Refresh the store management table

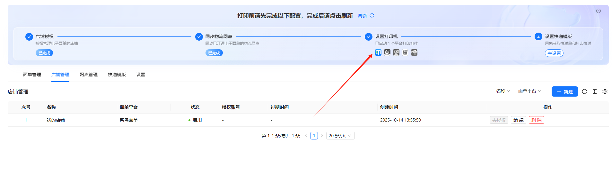tap(584, 91)
